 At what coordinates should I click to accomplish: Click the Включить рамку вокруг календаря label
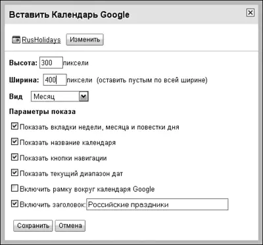point(87,189)
